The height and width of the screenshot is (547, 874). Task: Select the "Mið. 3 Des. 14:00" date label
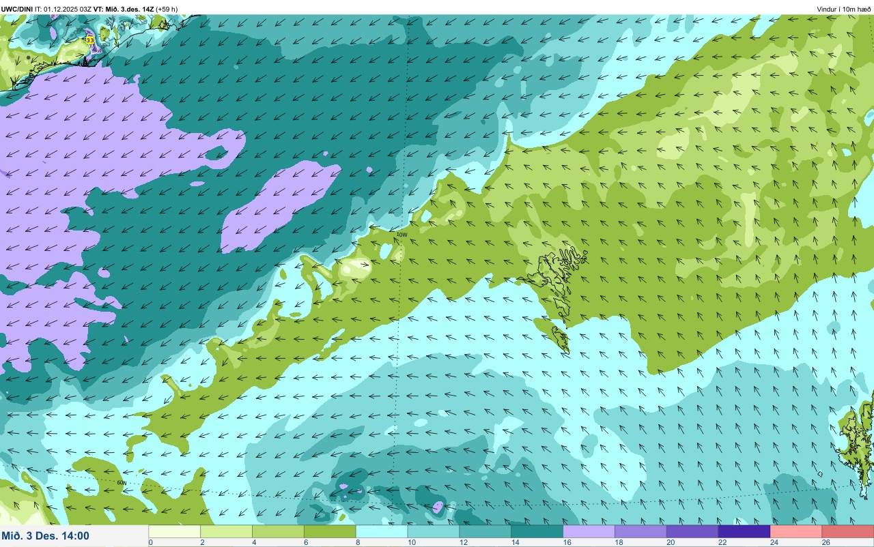click(45, 535)
